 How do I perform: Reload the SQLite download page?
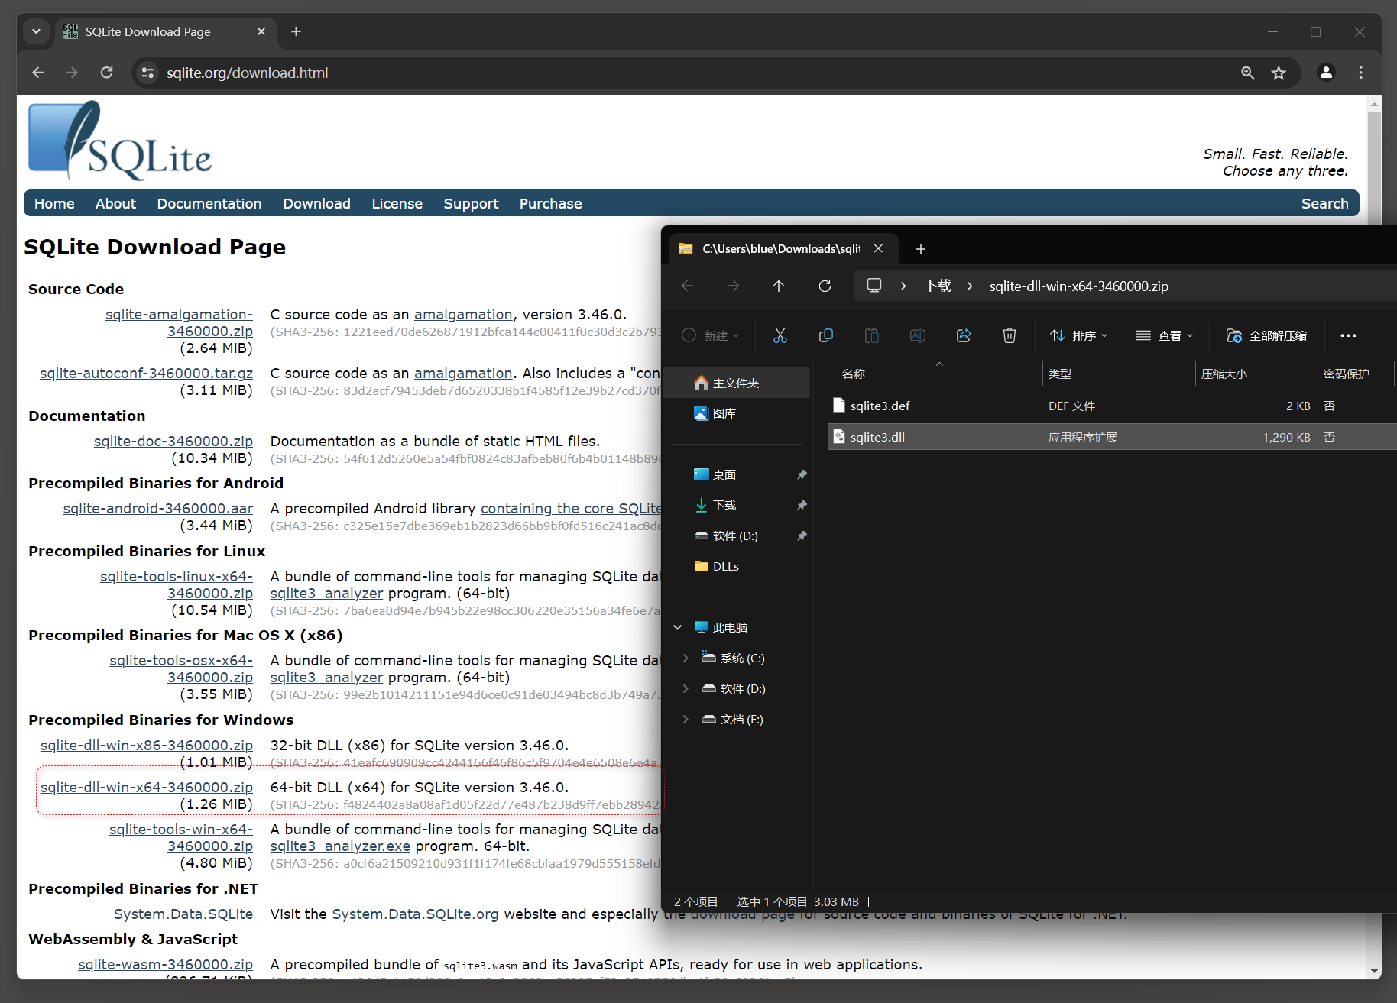pyautogui.click(x=107, y=73)
